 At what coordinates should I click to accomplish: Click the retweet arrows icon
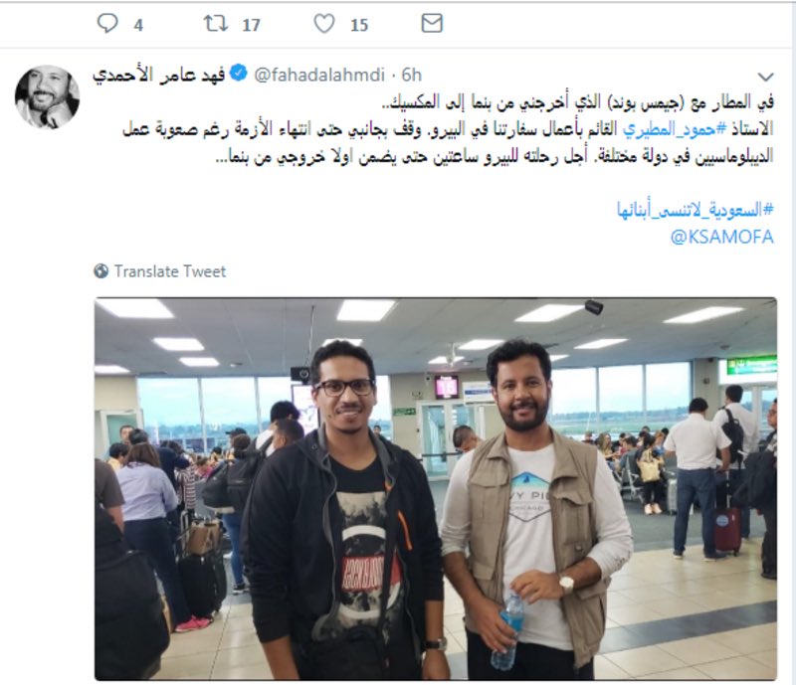(x=216, y=23)
